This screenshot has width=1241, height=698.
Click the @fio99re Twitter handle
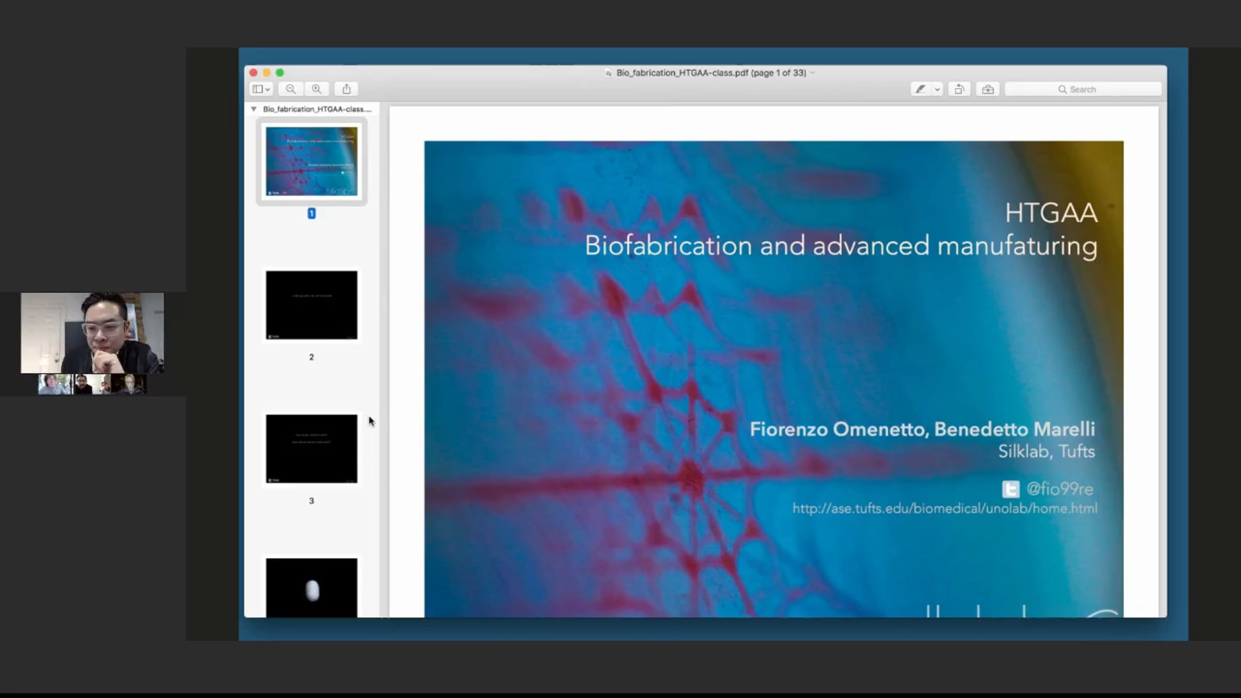(1060, 489)
